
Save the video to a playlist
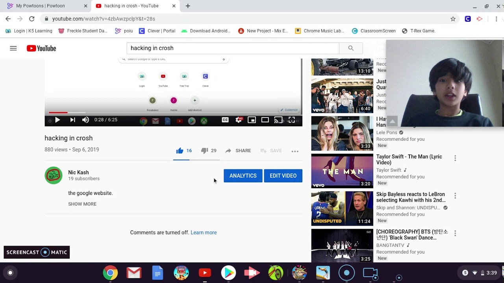271,151
